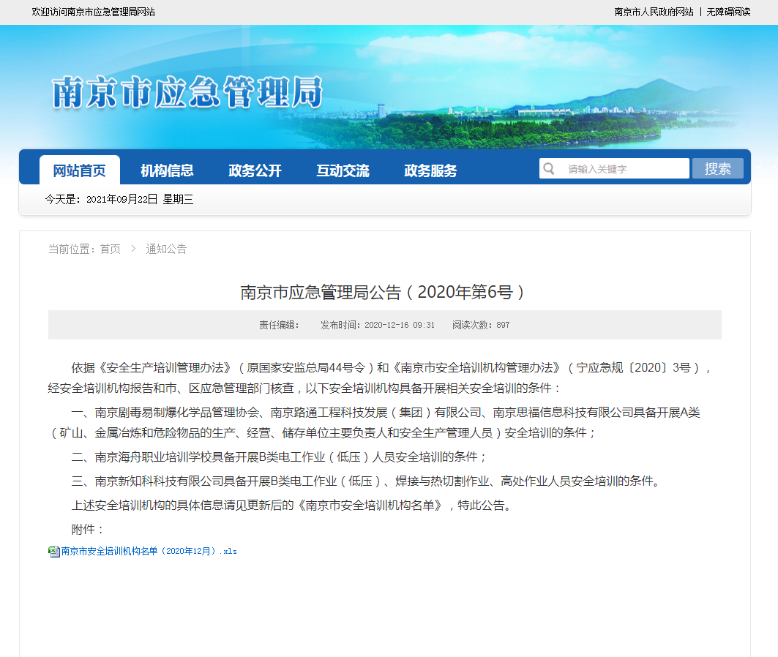778x657 pixels.
Task: Return to 首页 via breadcrumb
Action: [x=111, y=249]
